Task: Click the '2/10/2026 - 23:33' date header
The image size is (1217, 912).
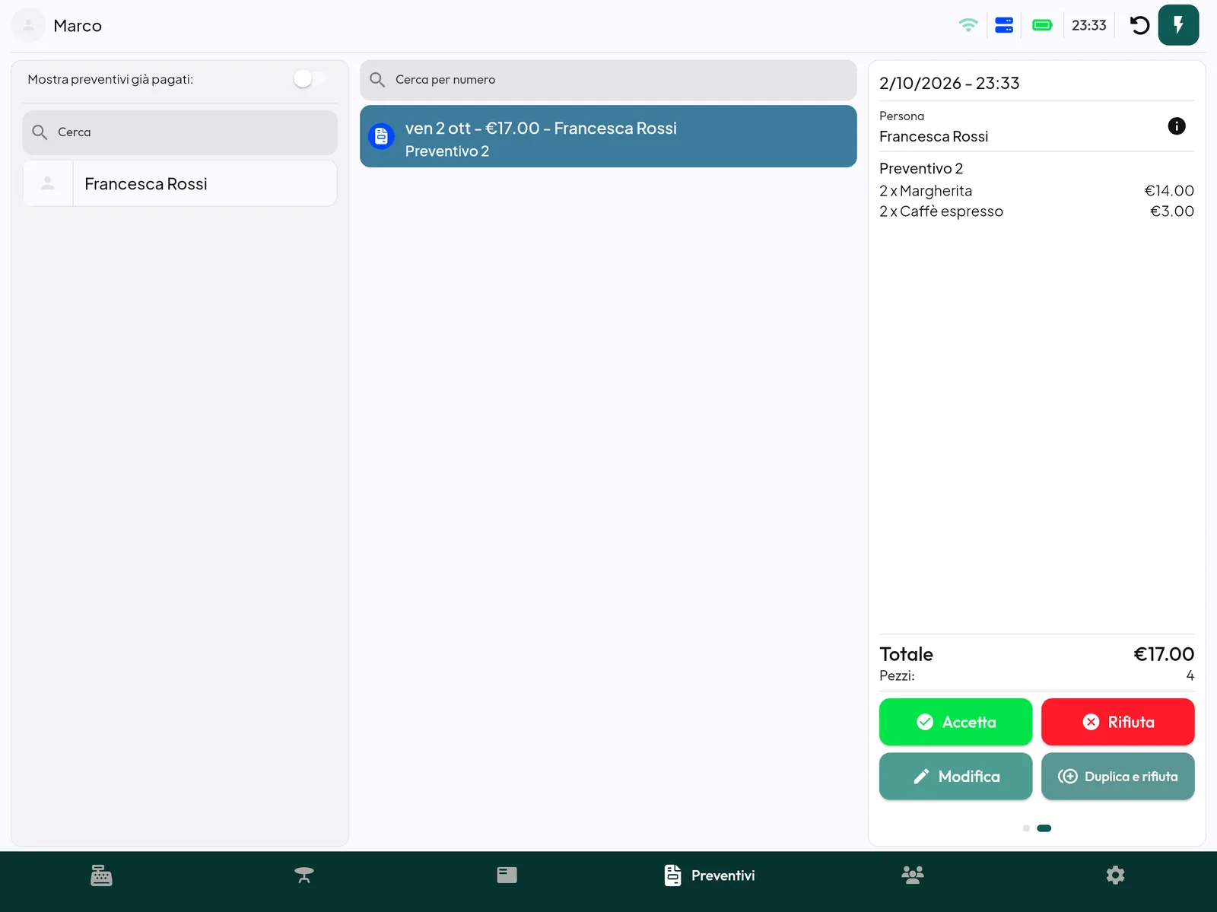Action: click(949, 83)
